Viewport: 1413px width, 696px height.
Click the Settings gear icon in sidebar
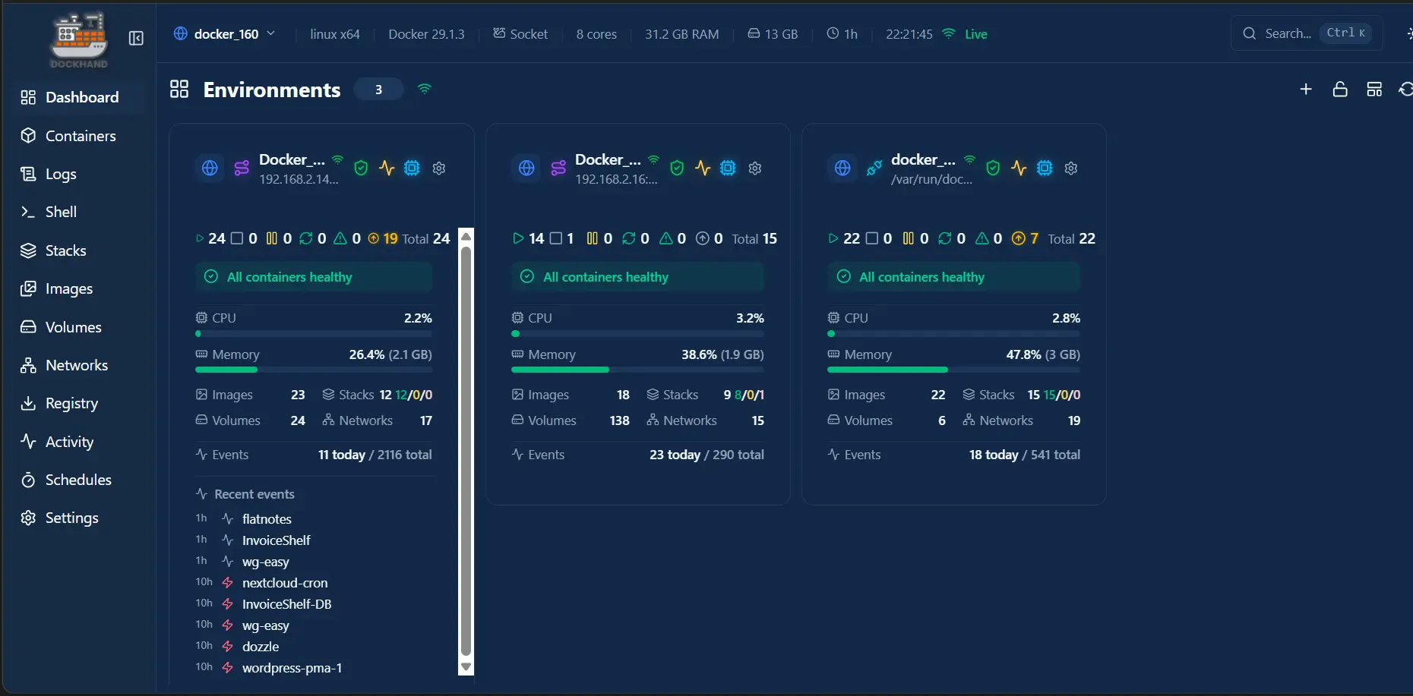pos(28,518)
